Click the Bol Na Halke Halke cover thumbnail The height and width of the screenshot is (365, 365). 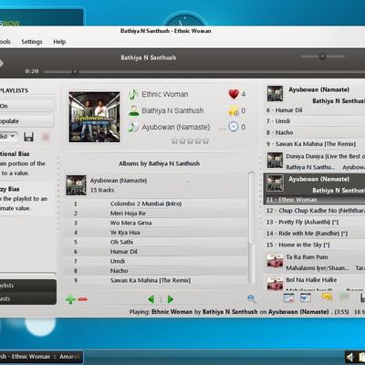[275, 283]
